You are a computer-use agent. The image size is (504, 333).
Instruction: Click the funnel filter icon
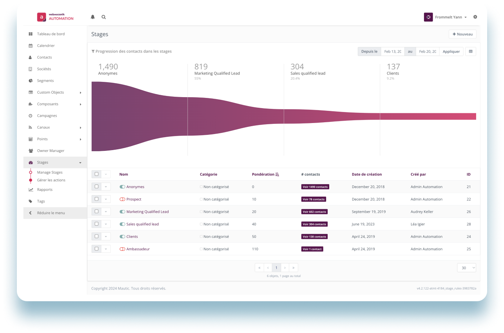(93, 51)
